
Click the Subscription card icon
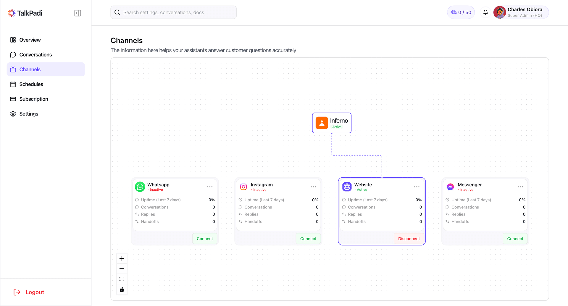click(13, 99)
